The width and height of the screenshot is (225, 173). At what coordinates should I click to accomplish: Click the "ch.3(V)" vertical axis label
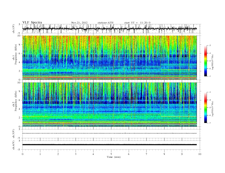coord(14,134)
